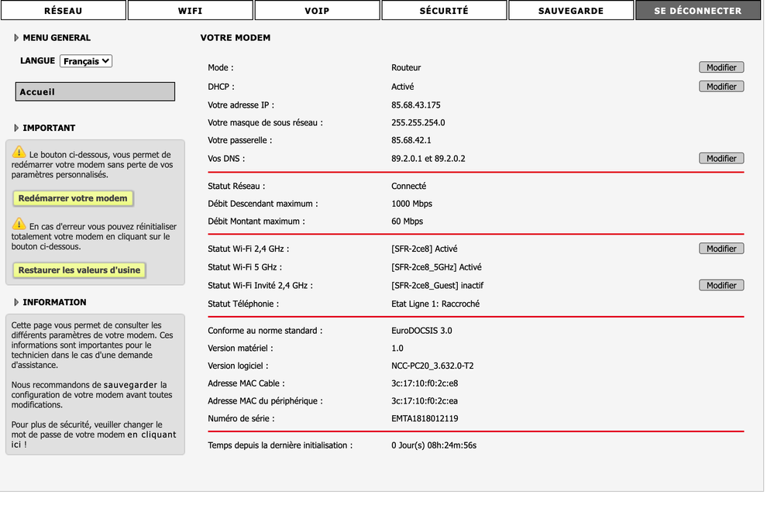Click Restaurer les valeurs d'usine
The width and height of the screenshot is (774, 505).
click(x=80, y=270)
